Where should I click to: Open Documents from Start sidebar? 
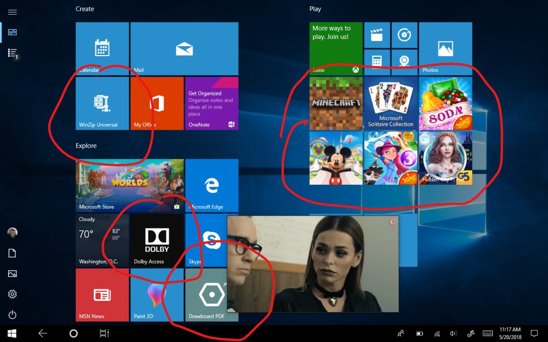[x=12, y=253]
